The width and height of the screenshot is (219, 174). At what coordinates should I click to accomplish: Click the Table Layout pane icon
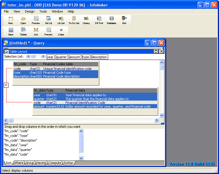tap(6, 51)
